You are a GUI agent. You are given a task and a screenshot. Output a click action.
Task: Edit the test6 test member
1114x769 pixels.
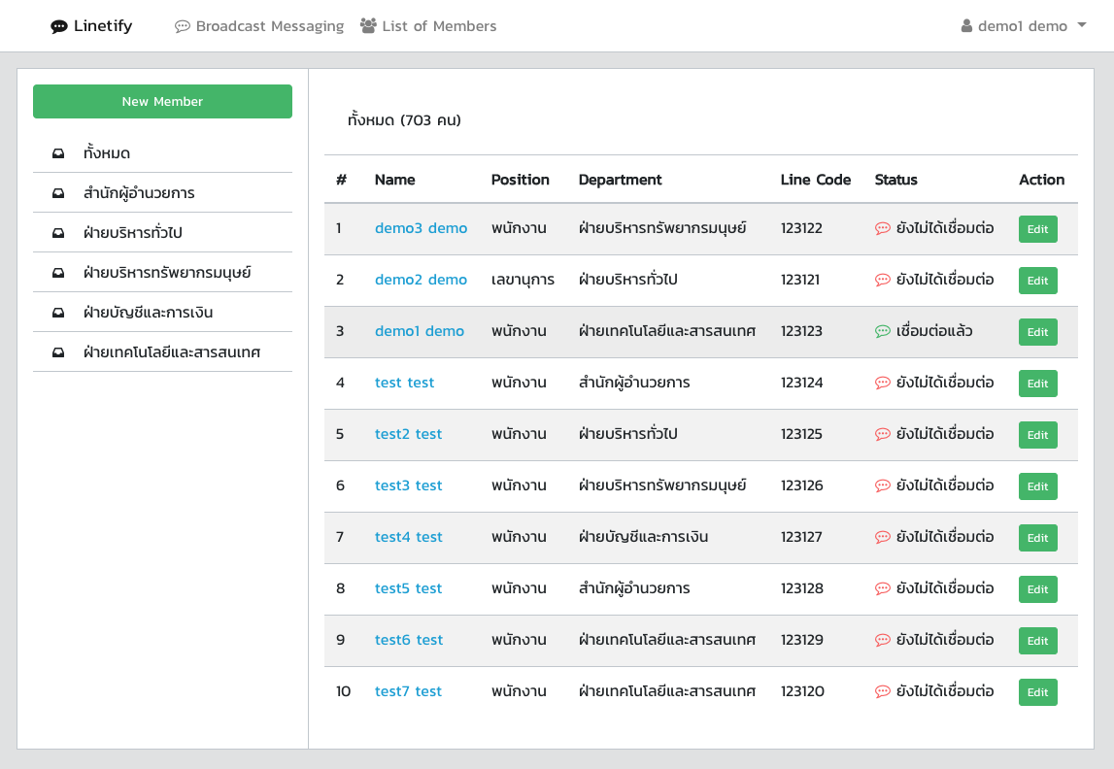click(x=1037, y=641)
